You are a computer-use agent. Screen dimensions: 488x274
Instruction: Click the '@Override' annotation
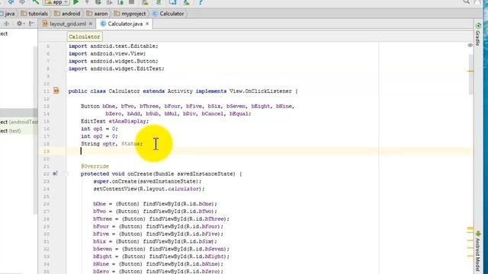point(95,166)
